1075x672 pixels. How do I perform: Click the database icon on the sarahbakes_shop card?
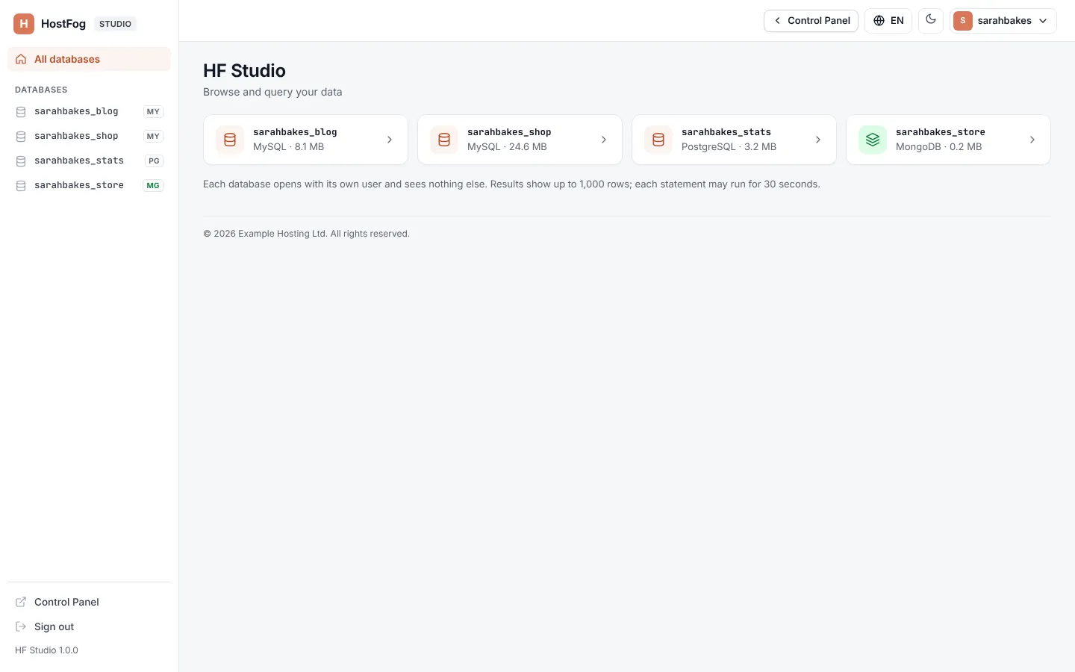pos(444,140)
